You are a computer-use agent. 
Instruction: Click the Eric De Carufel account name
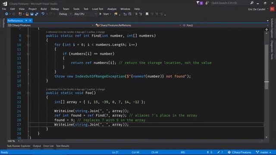point(257,9)
